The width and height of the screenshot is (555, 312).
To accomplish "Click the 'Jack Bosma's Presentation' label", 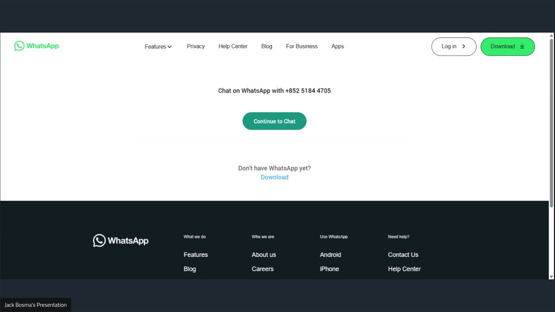I will tap(36, 305).
